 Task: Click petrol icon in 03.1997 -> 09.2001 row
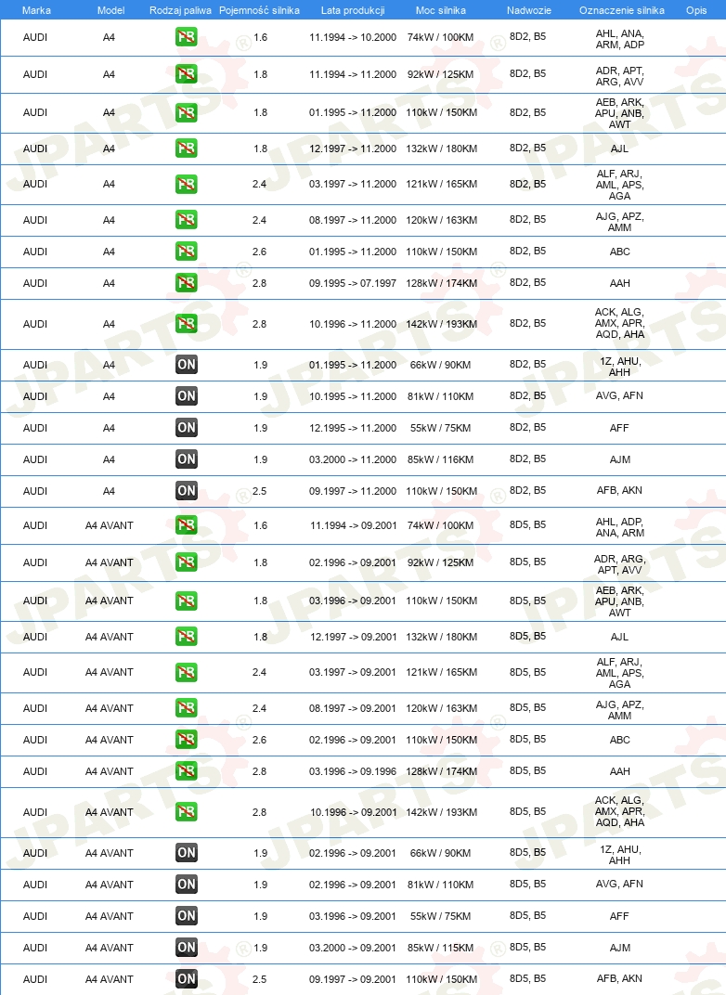click(186, 672)
